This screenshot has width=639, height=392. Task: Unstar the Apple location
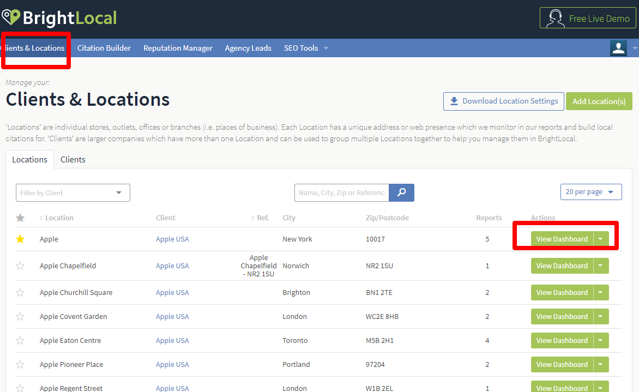click(x=20, y=239)
